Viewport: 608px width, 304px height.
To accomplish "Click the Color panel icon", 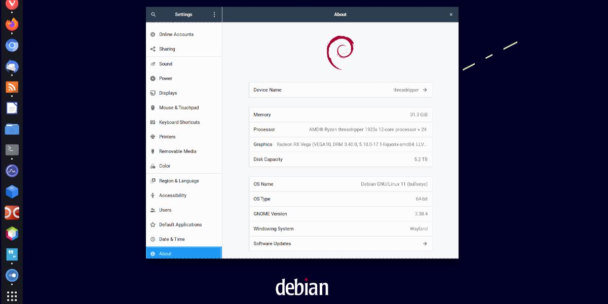I will click(x=153, y=166).
